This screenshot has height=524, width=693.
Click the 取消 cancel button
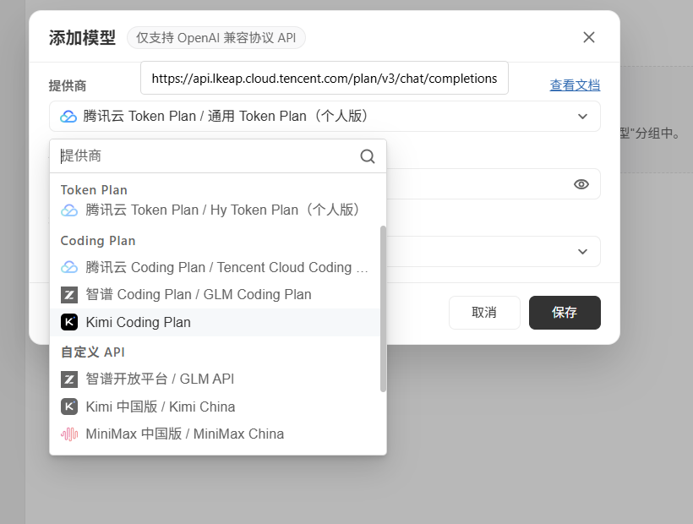pyautogui.click(x=484, y=313)
